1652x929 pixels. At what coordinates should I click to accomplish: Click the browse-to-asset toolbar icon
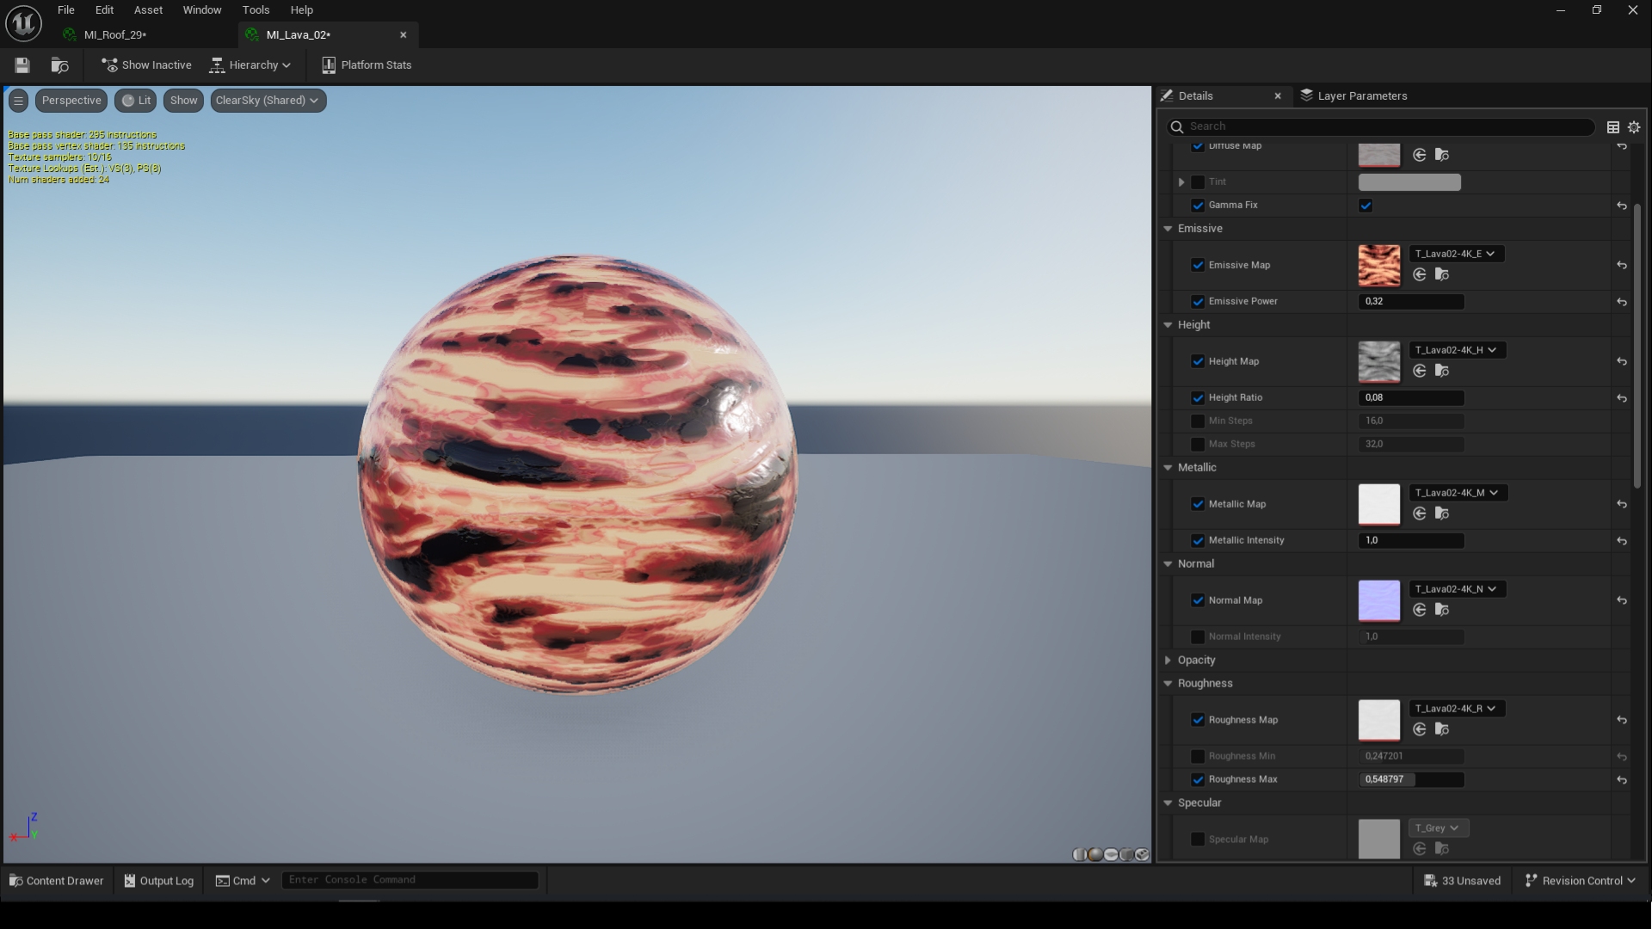pyautogui.click(x=59, y=65)
